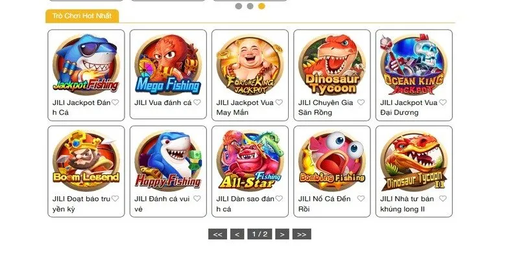The height and width of the screenshot is (259, 519).
Task: Go to previous page with < button
Action: [237, 234]
